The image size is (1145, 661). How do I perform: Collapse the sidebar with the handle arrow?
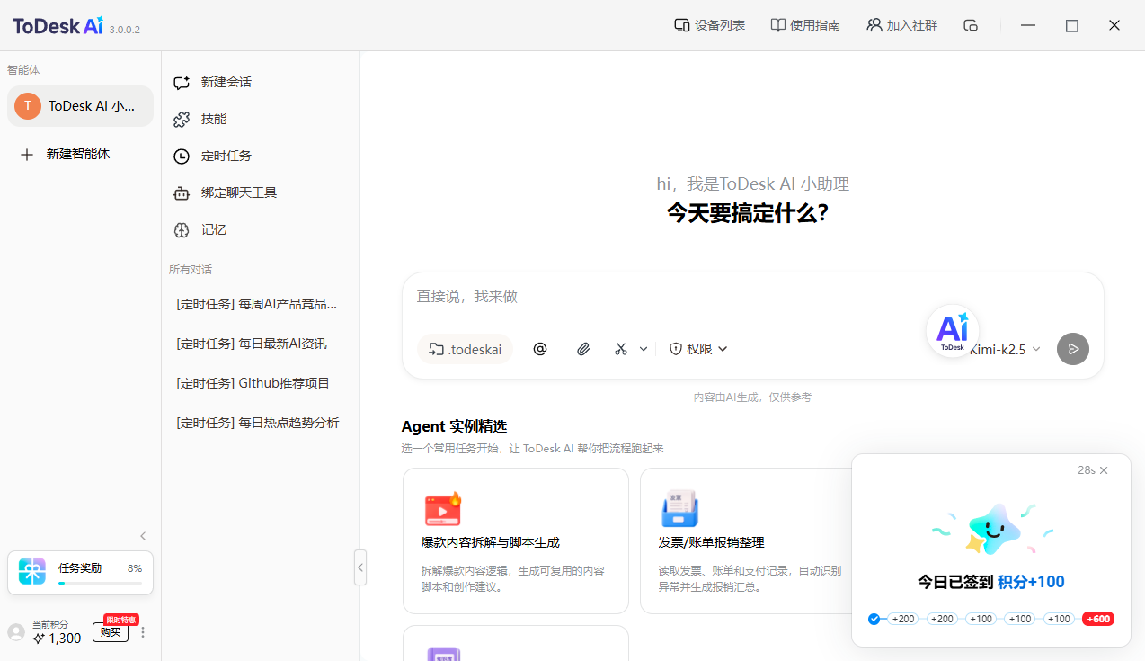360,567
